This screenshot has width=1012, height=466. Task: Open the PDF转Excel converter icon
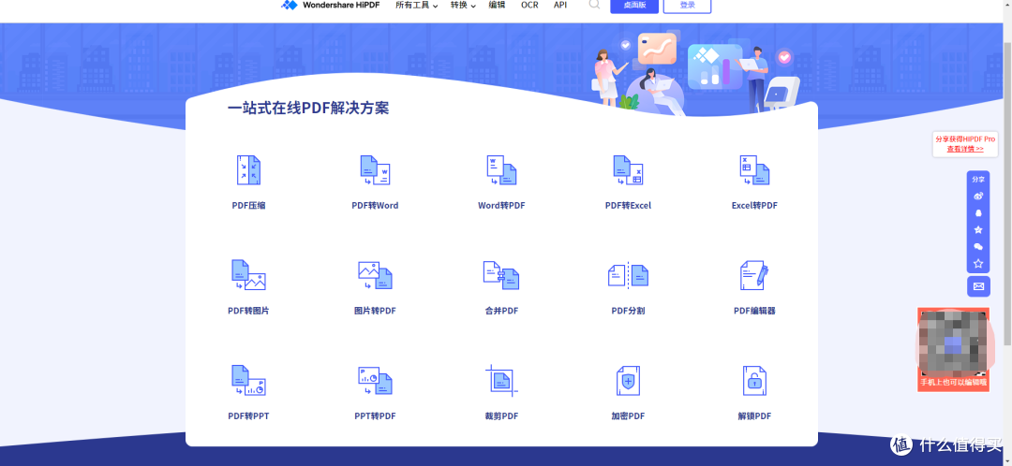coord(628,170)
